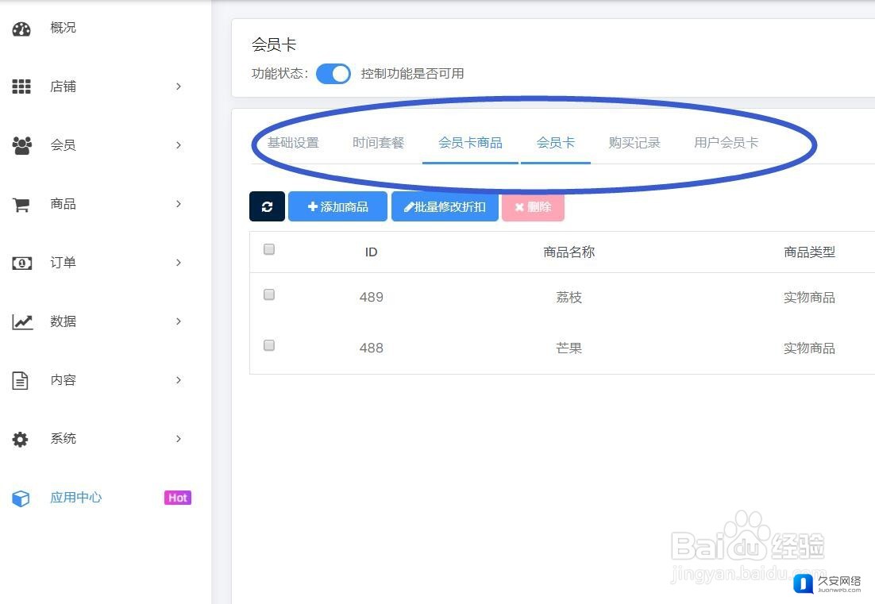This screenshot has height=604, width=875.
Task: Open the 订单 orders icon in sidebar
Action: pos(21,263)
